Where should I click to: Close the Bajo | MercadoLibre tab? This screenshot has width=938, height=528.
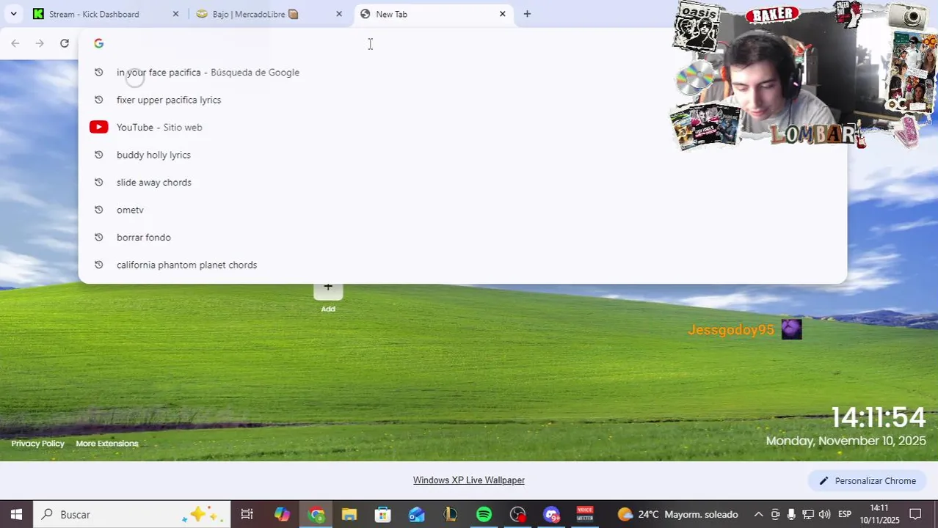click(339, 14)
